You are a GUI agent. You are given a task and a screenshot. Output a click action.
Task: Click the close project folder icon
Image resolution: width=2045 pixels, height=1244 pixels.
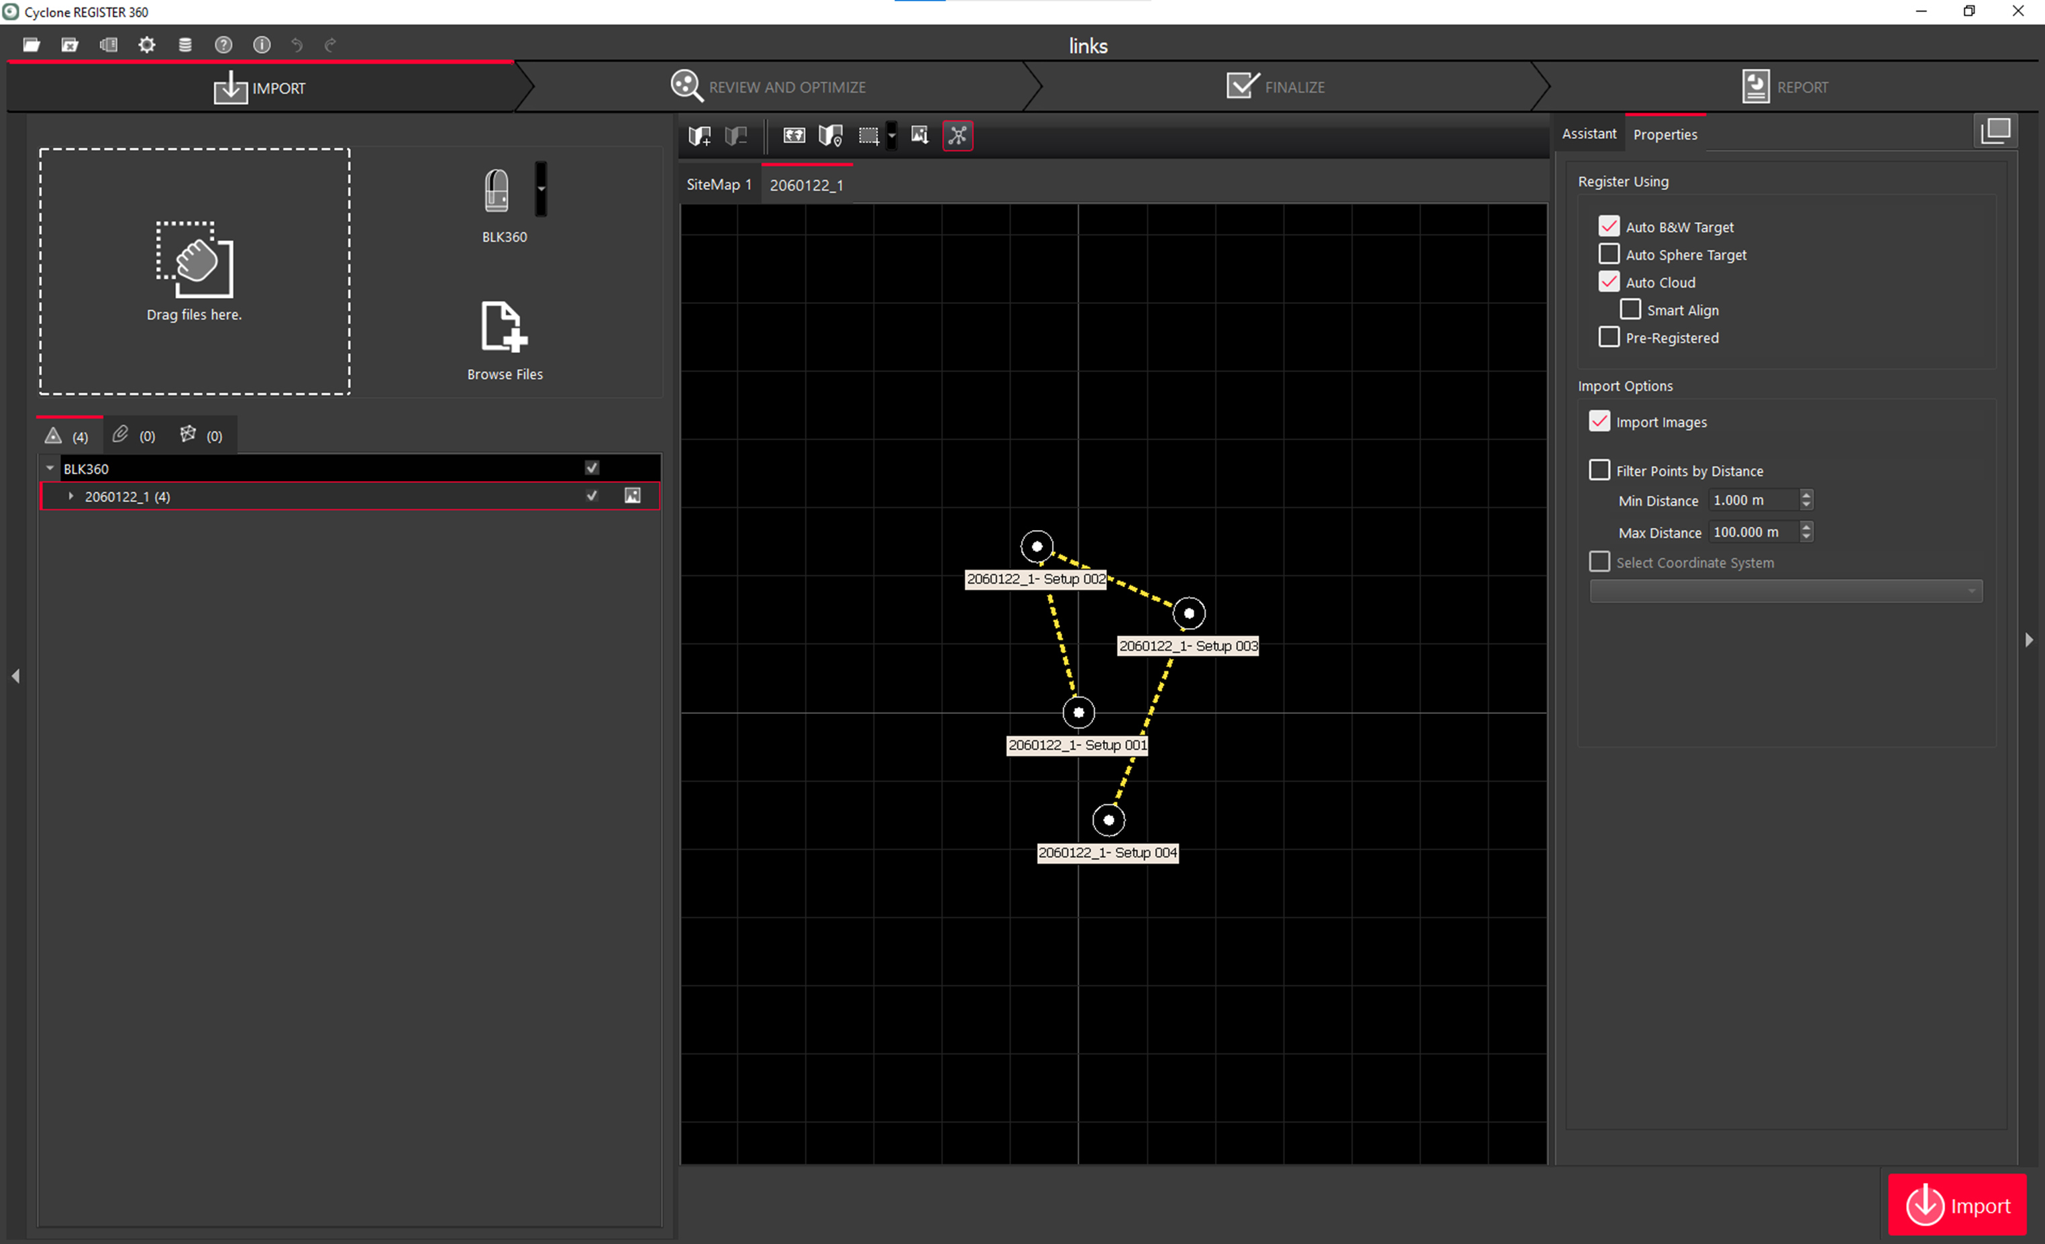pos(70,45)
